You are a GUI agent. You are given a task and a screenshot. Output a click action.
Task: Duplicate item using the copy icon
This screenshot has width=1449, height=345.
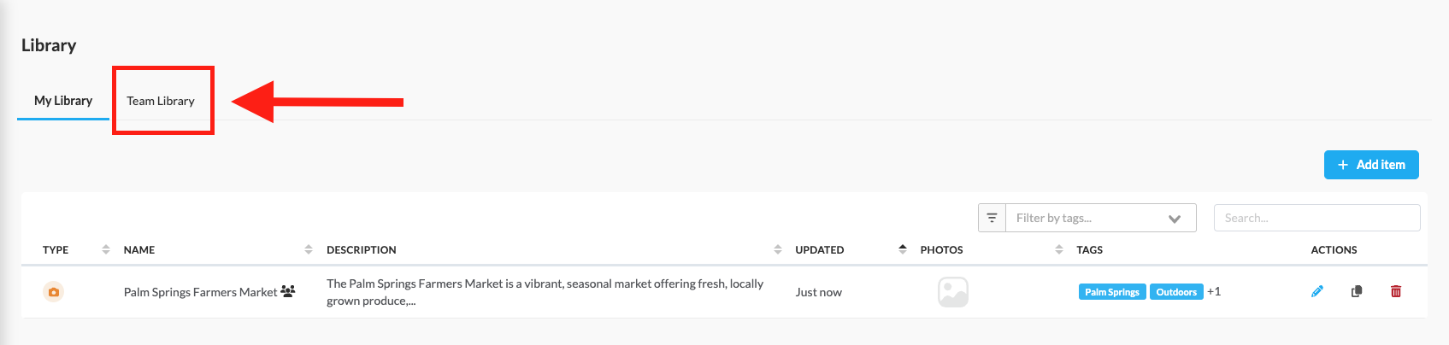point(1357,291)
